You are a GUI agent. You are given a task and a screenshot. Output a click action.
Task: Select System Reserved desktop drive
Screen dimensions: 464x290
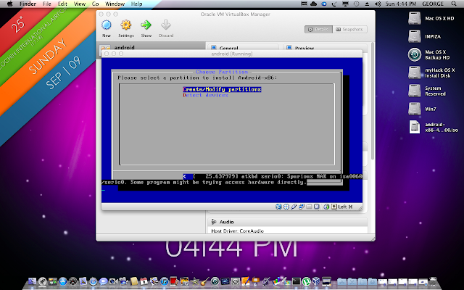coord(414,91)
